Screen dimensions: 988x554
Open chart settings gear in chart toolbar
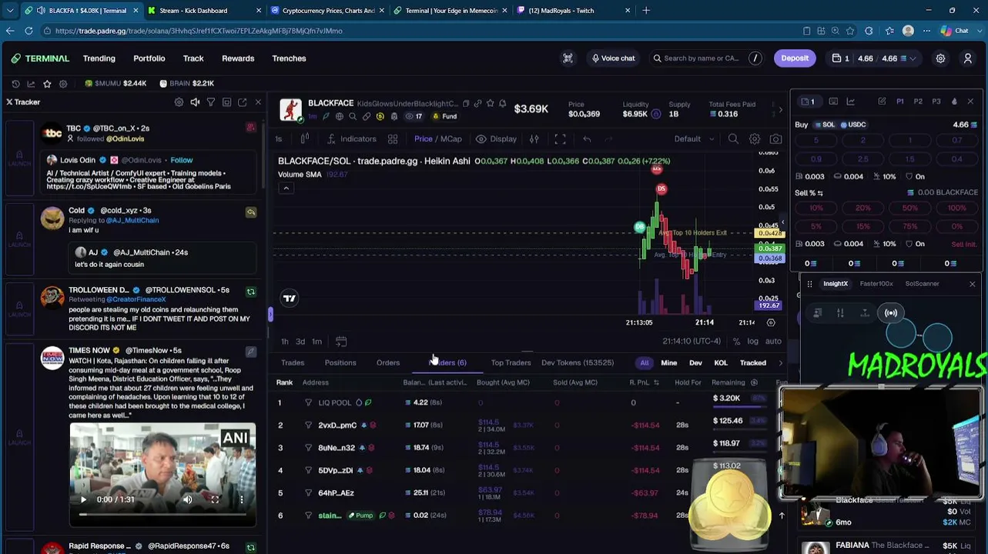[x=755, y=139]
